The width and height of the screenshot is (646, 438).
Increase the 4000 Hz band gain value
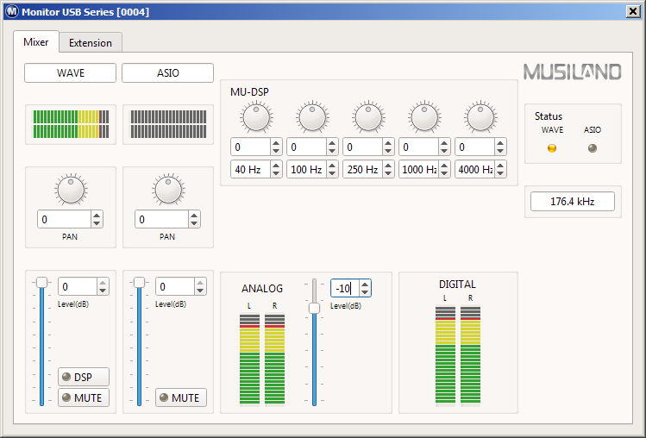coord(500,143)
